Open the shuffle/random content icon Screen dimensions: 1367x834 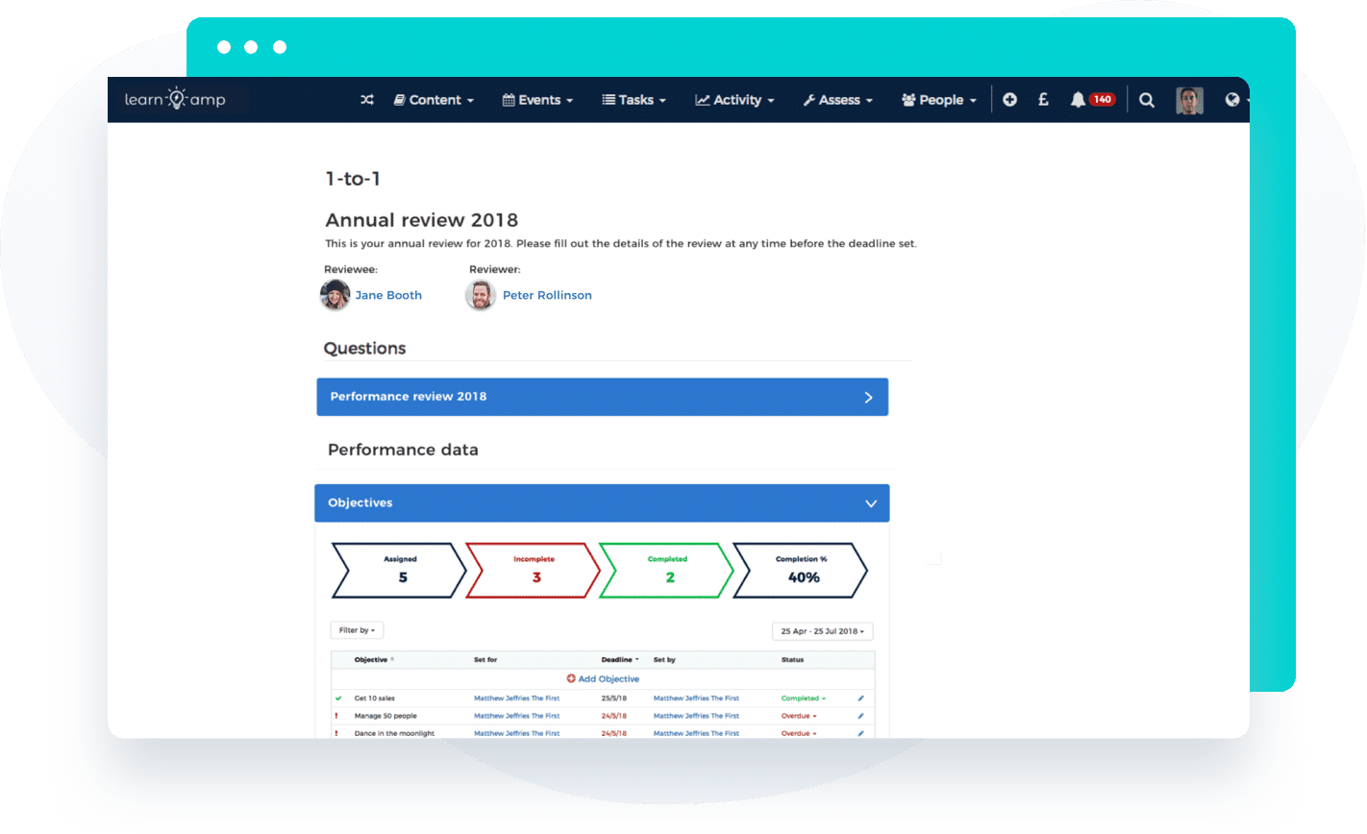(x=366, y=99)
